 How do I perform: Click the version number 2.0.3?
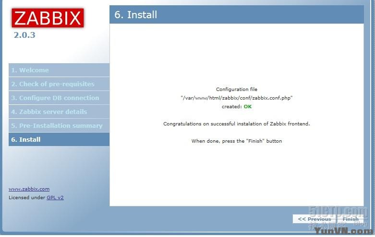pyautogui.click(x=24, y=35)
